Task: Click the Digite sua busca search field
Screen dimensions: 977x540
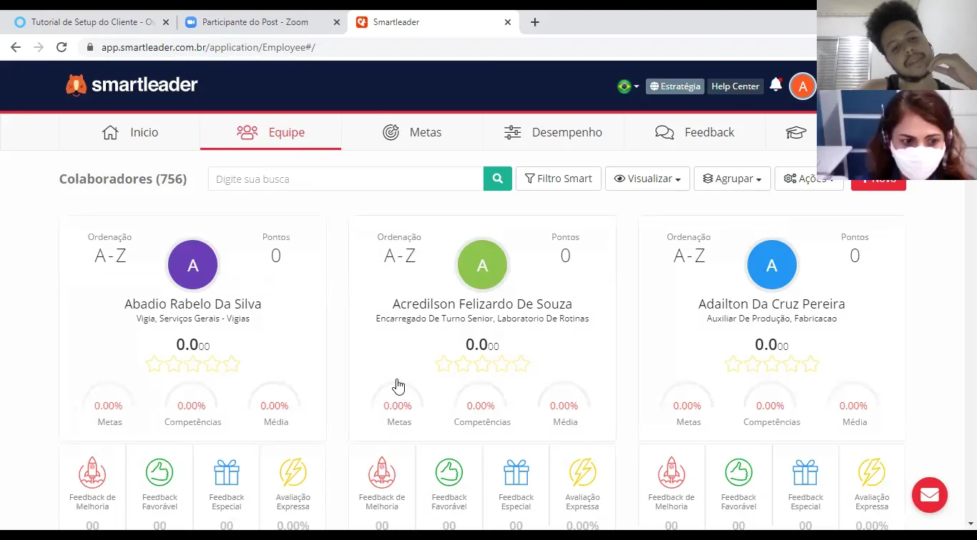Action: pos(345,179)
